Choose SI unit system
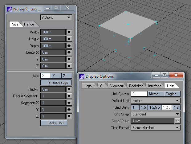Screen dimensions: 191x144 [x=139, y=94]
